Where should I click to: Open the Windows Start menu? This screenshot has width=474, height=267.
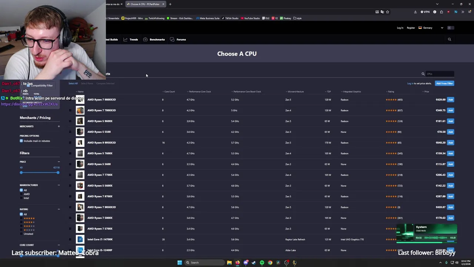180,263
